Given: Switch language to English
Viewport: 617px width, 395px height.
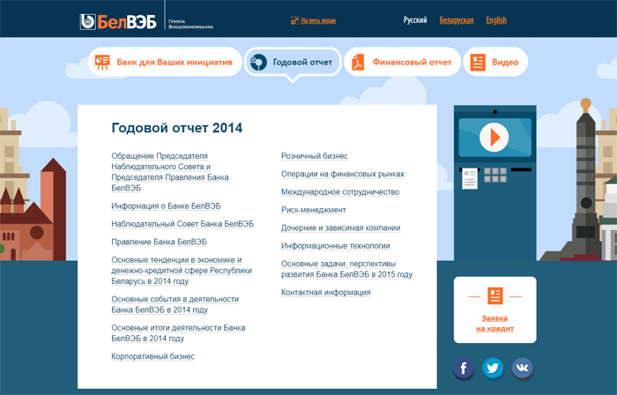Looking at the screenshot, I should pos(496,20).
